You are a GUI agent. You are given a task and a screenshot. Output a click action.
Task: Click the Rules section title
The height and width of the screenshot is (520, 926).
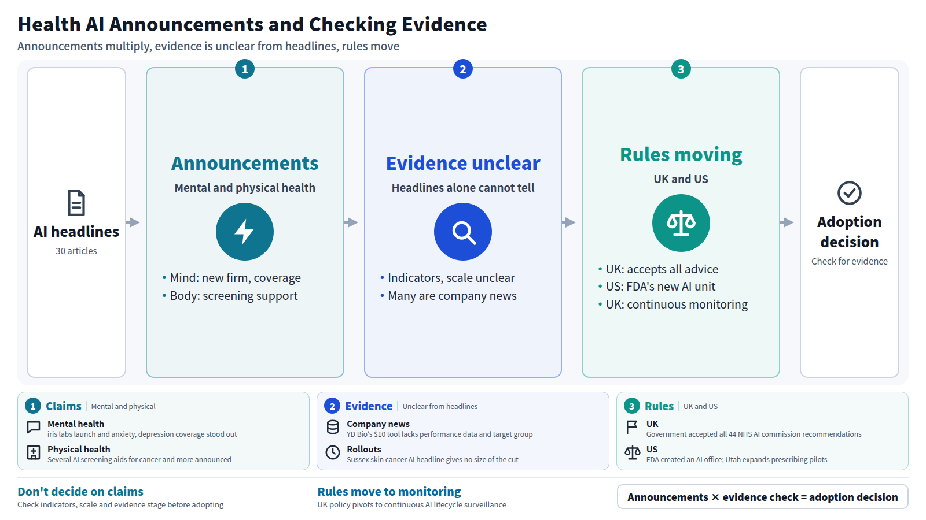tap(659, 406)
